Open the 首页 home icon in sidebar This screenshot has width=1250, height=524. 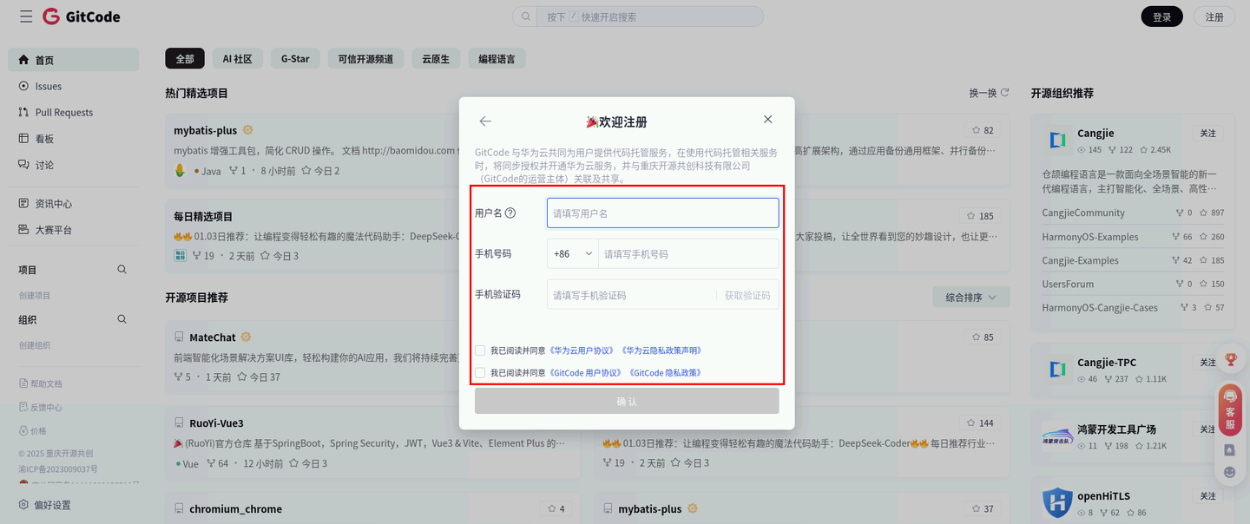[23, 59]
